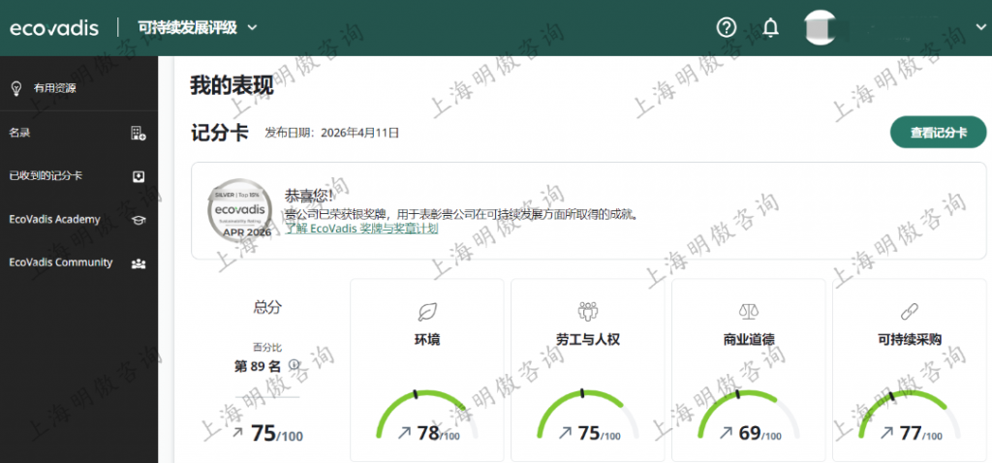This screenshot has height=463, width=992.
Task: Click the 查看记分卡 button
Action: [938, 134]
